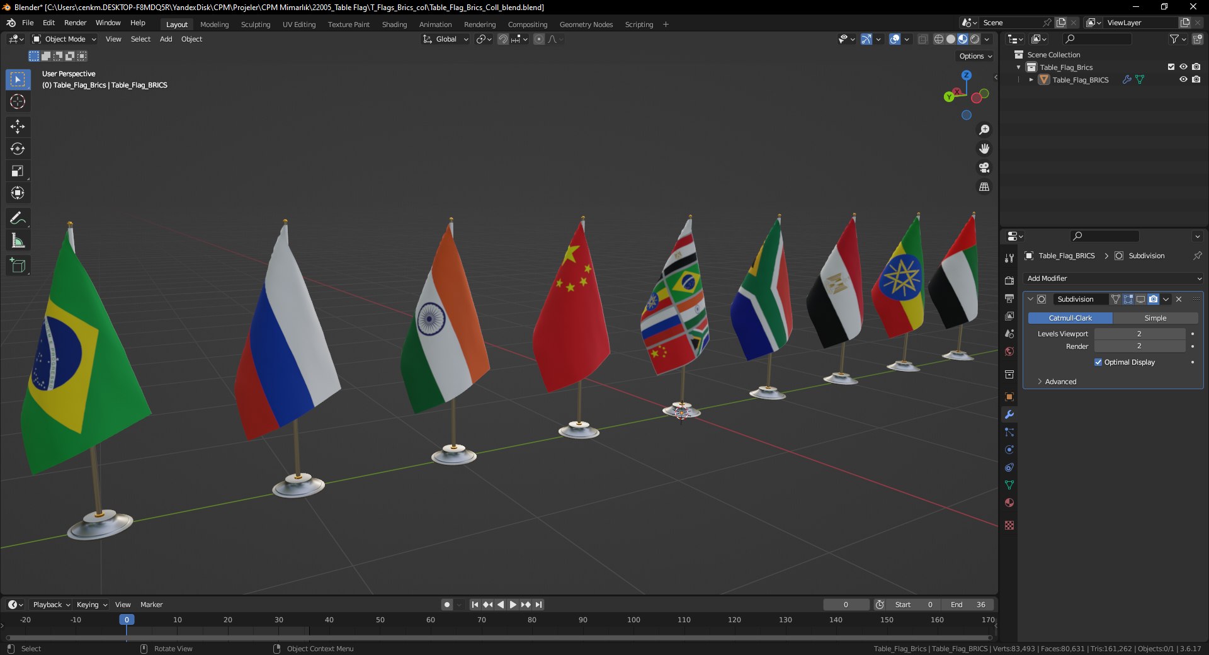Screen dimensions: 1209x655
Task: Open the Output properties tab
Action: point(1009,298)
